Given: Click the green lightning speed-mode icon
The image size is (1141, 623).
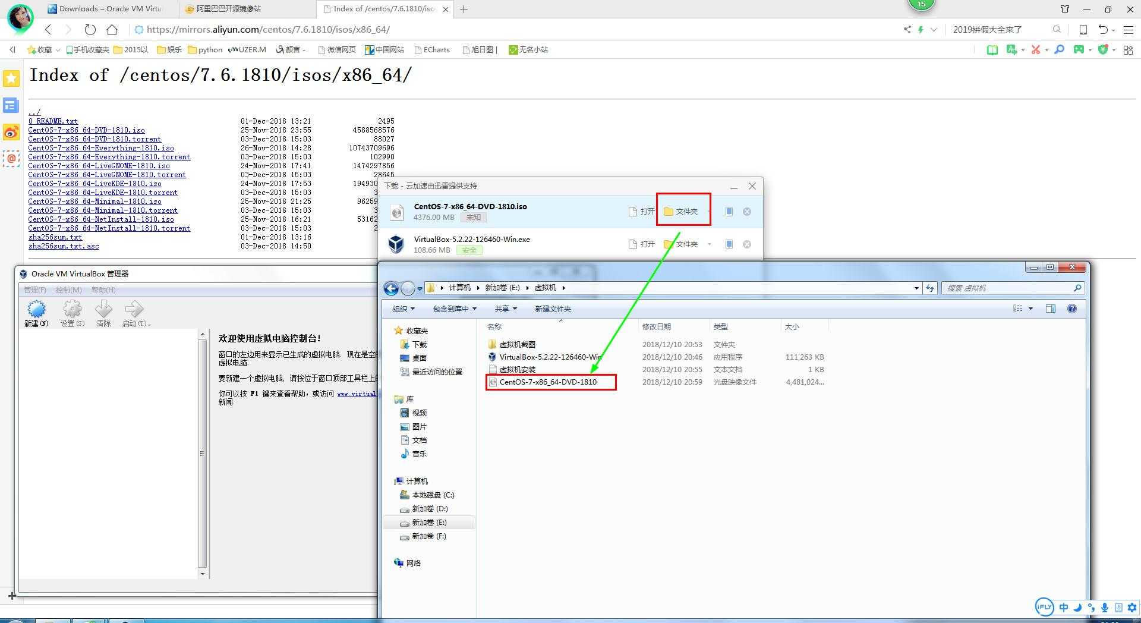Looking at the screenshot, I should click(921, 29).
